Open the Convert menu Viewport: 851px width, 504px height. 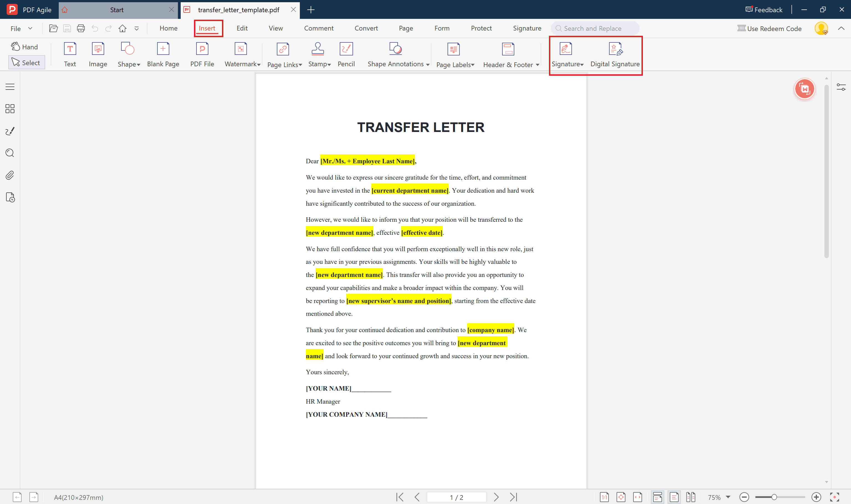[366, 28]
